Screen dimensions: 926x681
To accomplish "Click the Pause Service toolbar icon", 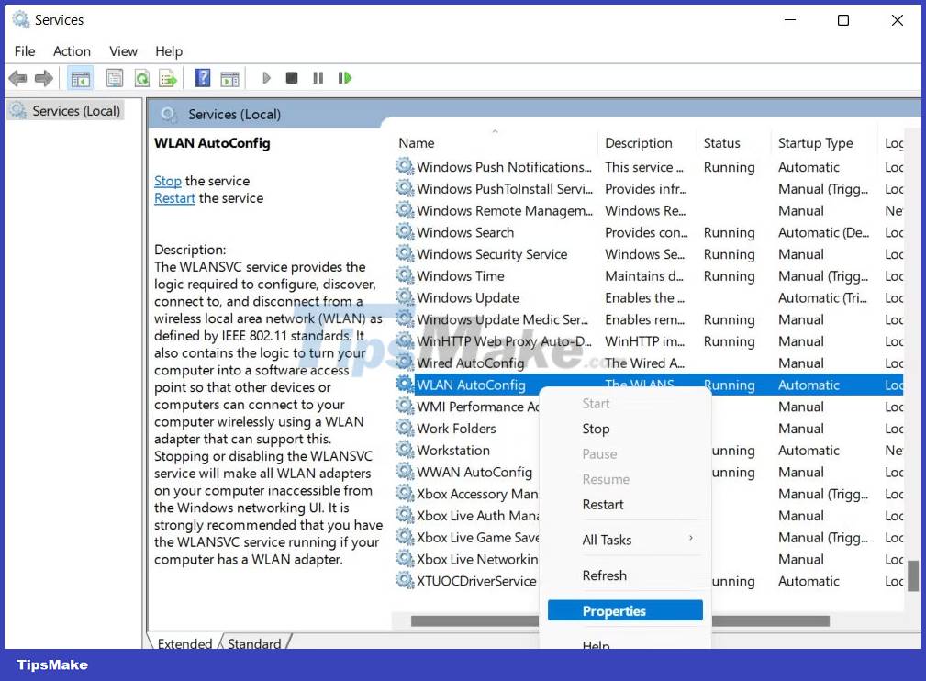I will point(318,77).
